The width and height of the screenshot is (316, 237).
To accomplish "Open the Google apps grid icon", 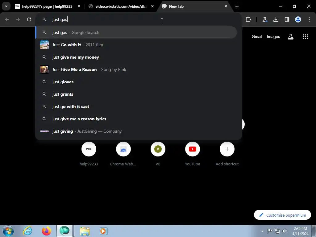I will 306,37.
